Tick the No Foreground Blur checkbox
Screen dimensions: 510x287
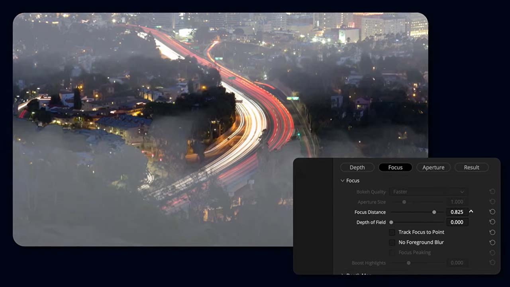pyautogui.click(x=392, y=242)
